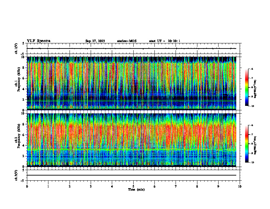The width and height of the screenshot is (270, 209).
Task: Click the "3" tick on the Time axis
Action: point(91,186)
